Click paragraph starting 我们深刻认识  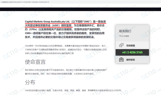pyautogui.click(x=66, y=72)
